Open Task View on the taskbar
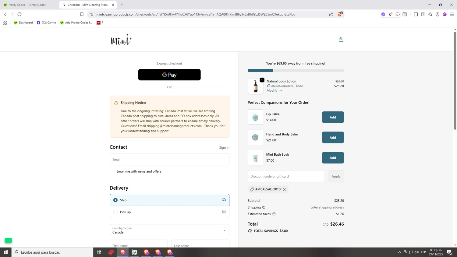The width and height of the screenshot is (457, 257). (x=99, y=252)
